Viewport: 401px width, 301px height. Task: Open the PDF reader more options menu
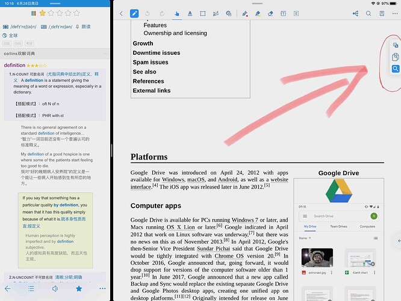tap(395, 14)
